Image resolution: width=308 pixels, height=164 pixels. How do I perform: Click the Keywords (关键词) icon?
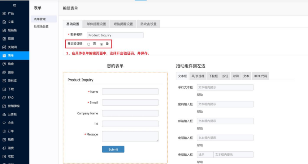point(4,47)
